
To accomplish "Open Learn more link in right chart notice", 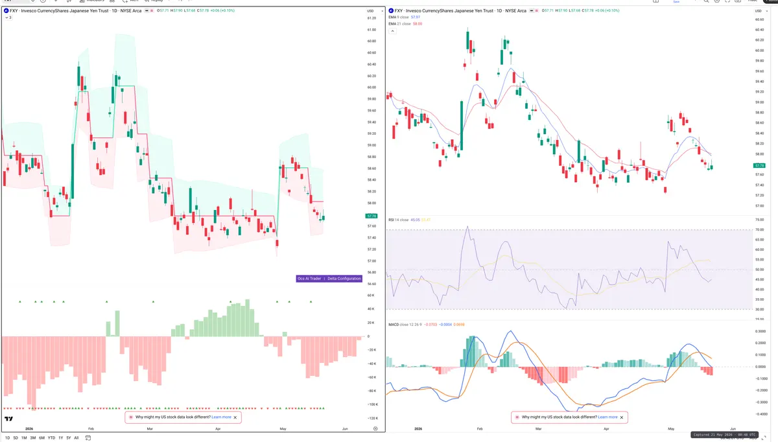I will pos(607,417).
